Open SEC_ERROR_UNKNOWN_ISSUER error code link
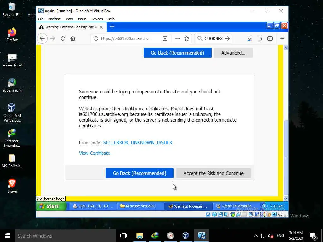The image size is (323, 242). tap(138, 143)
